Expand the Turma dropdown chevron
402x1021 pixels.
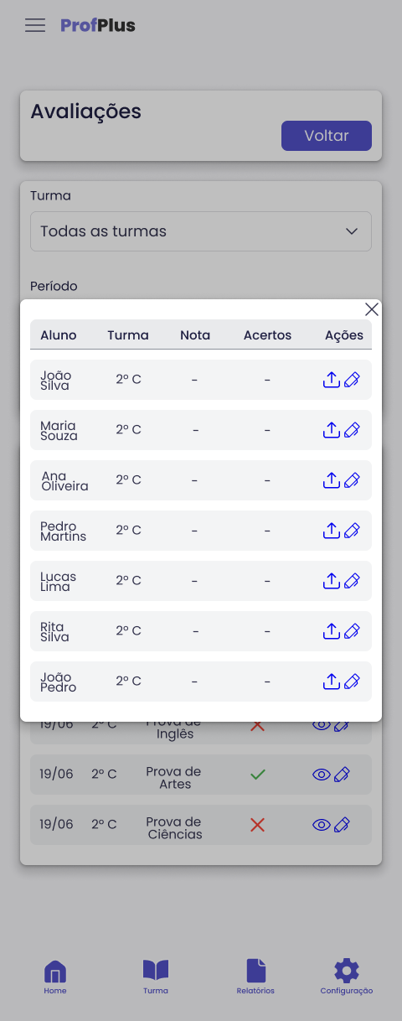click(x=352, y=231)
